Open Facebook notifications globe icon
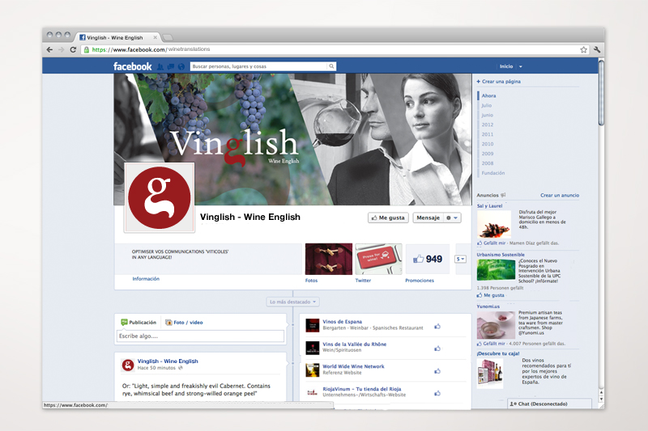The height and width of the screenshot is (431, 648). tap(181, 66)
